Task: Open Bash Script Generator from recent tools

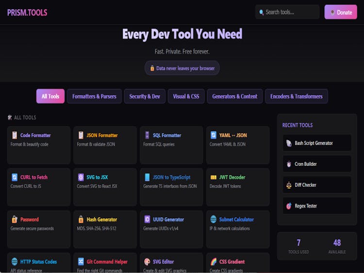Action: [317, 143]
